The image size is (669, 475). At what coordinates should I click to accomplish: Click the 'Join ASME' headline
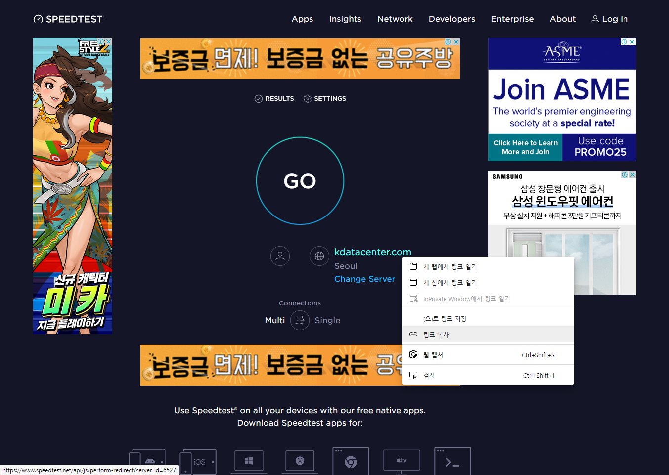562,89
